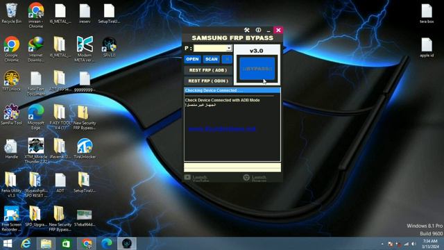Open the Google Chrome desktop icon
444x250 pixels.
(x=11, y=49)
